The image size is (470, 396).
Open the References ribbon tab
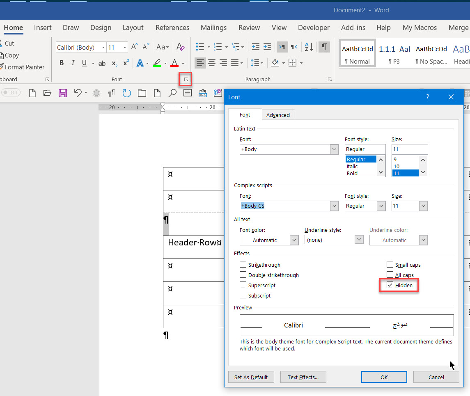click(172, 27)
